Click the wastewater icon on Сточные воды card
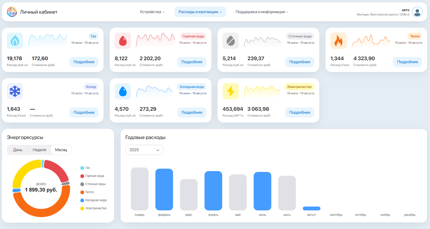The width and height of the screenshot is (430, 229). coord(230,40)
